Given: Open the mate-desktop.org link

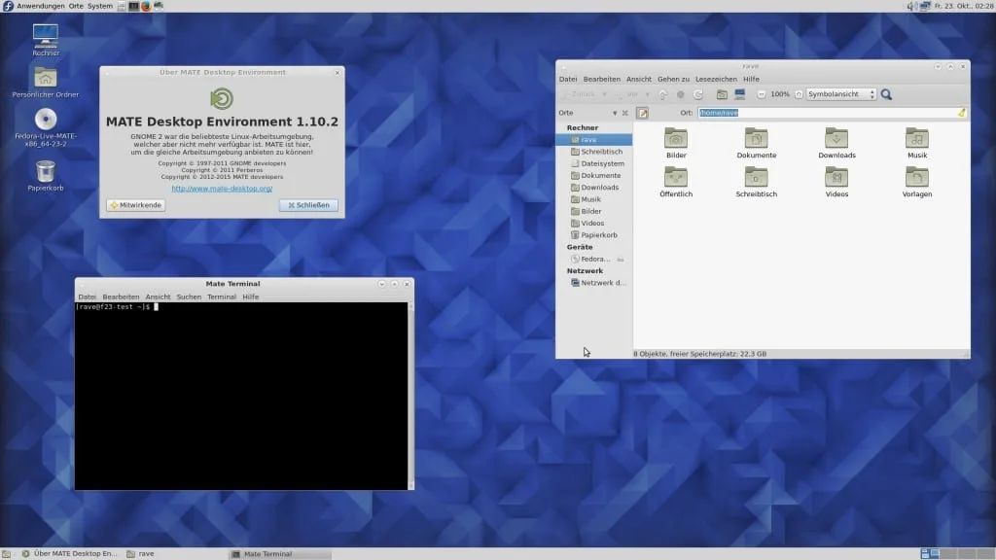Looking at the screenshot, I should click(222, 189).
